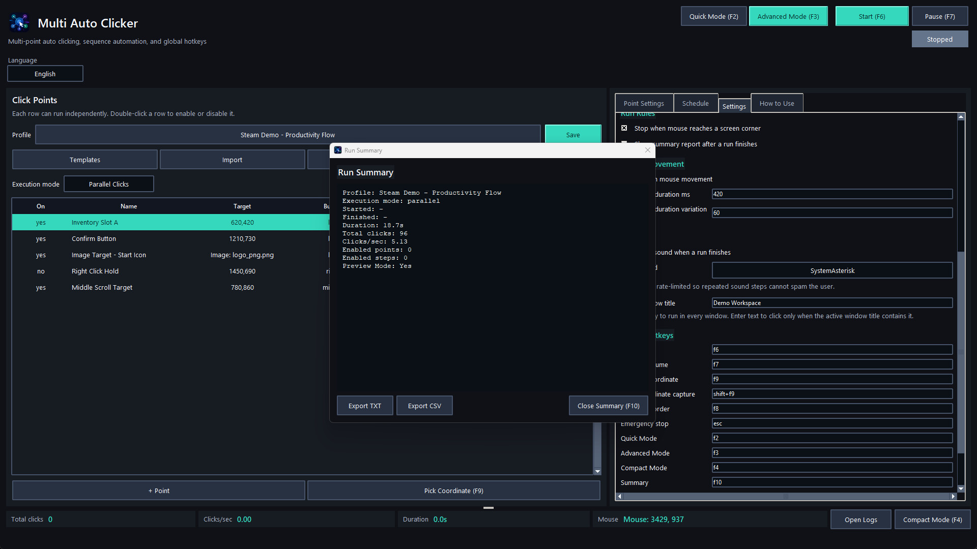977x549 pixels.
Task: Open Logs from the bottom bar
Action: pyautogui.click(x=860, y=520)
